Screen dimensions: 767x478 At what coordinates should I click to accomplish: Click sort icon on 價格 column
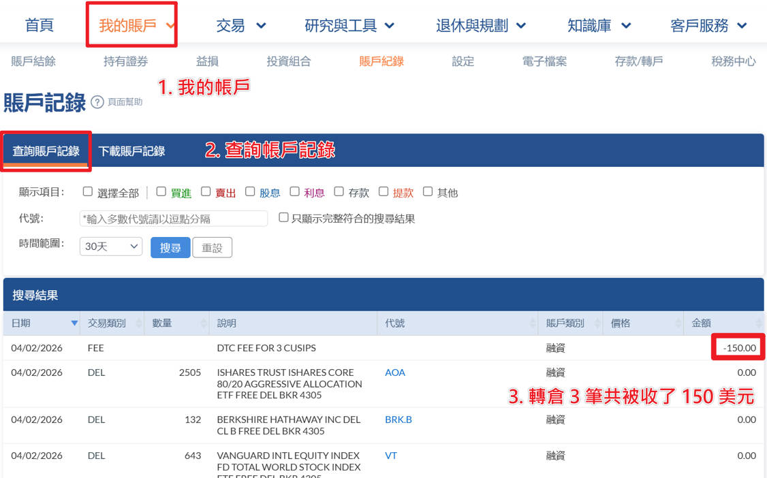pyautogui.click(x=678, y=323)
